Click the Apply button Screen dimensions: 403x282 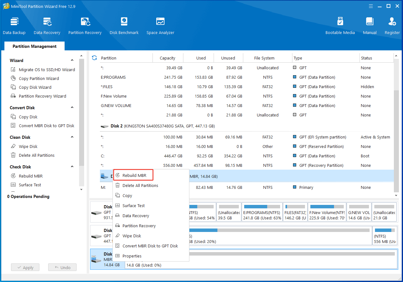pyautogui.click(x=25, y=268)
